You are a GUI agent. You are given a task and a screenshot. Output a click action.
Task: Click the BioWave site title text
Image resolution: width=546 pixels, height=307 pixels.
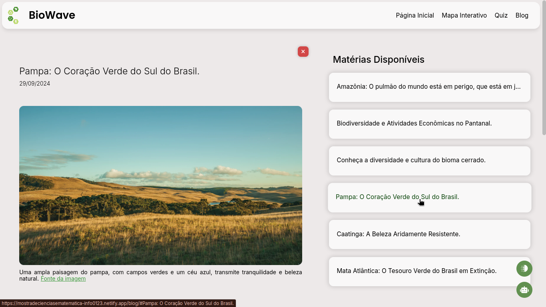click(x=52, y=15)
